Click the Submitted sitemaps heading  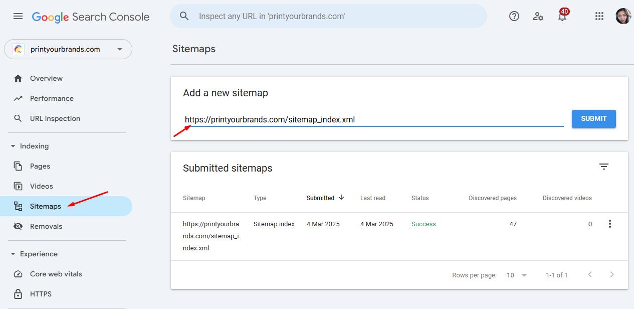[x=228, y=168]
